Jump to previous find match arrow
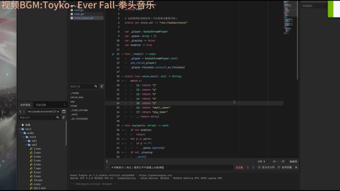The image size is (340, 191). click(248, 167)
